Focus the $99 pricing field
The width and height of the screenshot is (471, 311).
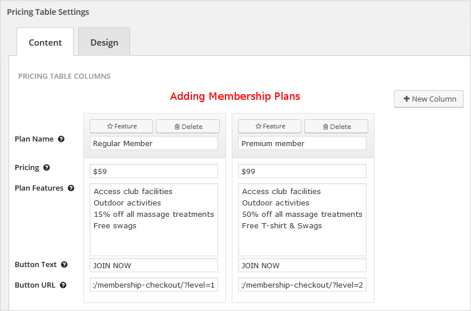(303, 171)
